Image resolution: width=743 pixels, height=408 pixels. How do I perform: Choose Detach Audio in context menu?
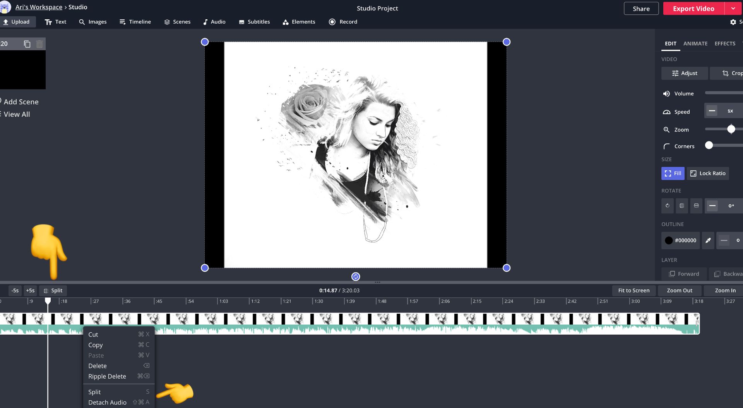coord(107,402)
